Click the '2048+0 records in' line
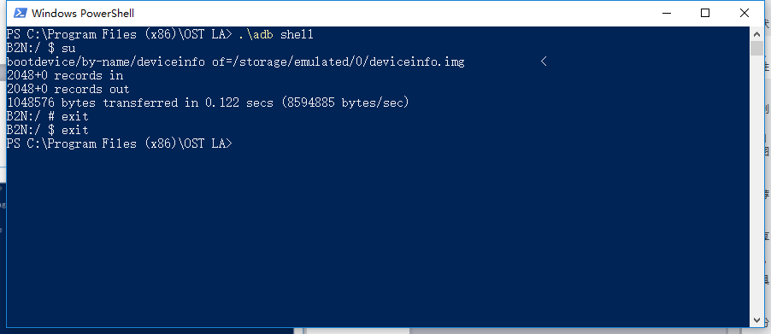 click(65, 76)
